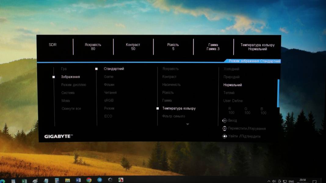
Task: Select the Теплий color temperature option
Action: tap(229, 93)
